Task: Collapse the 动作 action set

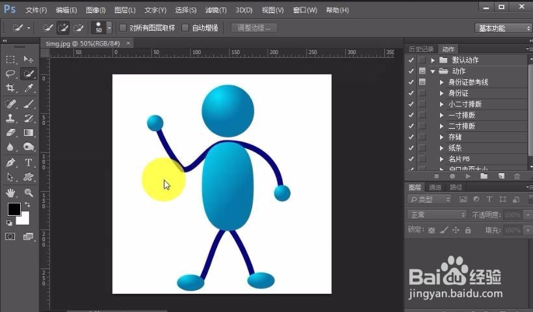Action: 433,71
